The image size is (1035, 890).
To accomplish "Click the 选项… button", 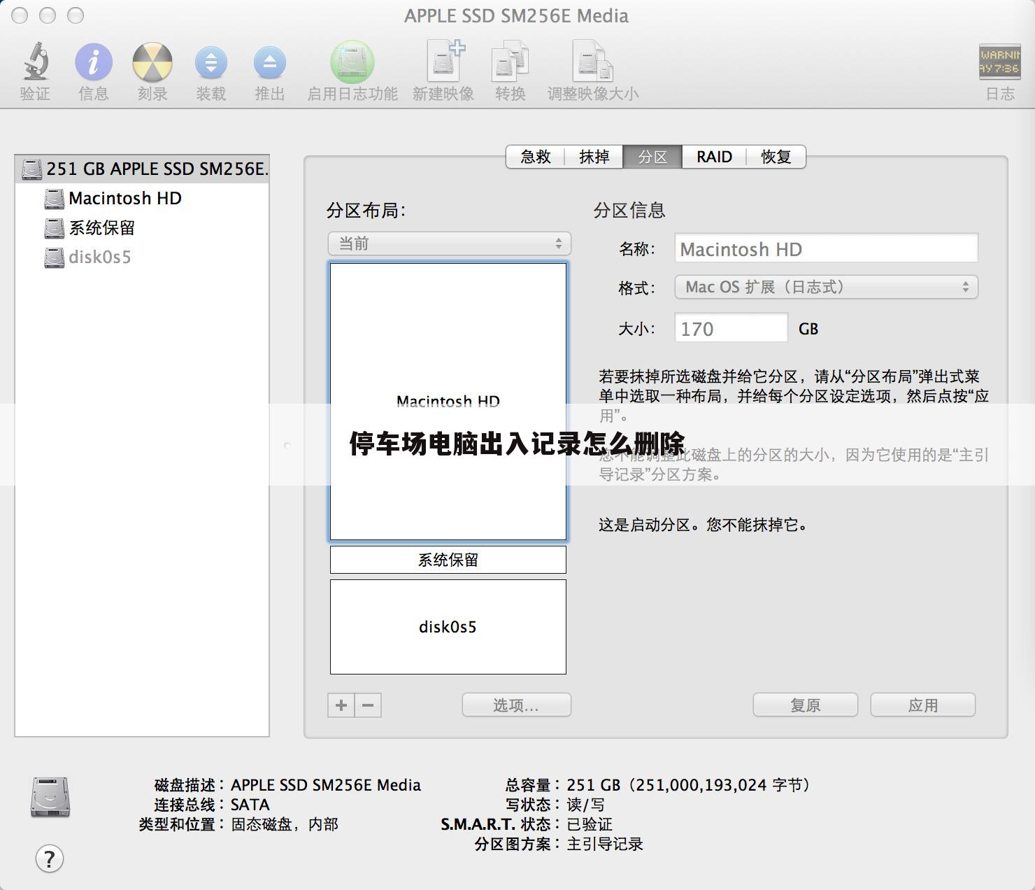I will [x=516, y=705].
